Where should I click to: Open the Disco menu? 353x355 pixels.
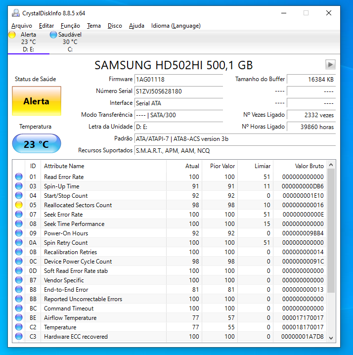(x=115, y=26)
